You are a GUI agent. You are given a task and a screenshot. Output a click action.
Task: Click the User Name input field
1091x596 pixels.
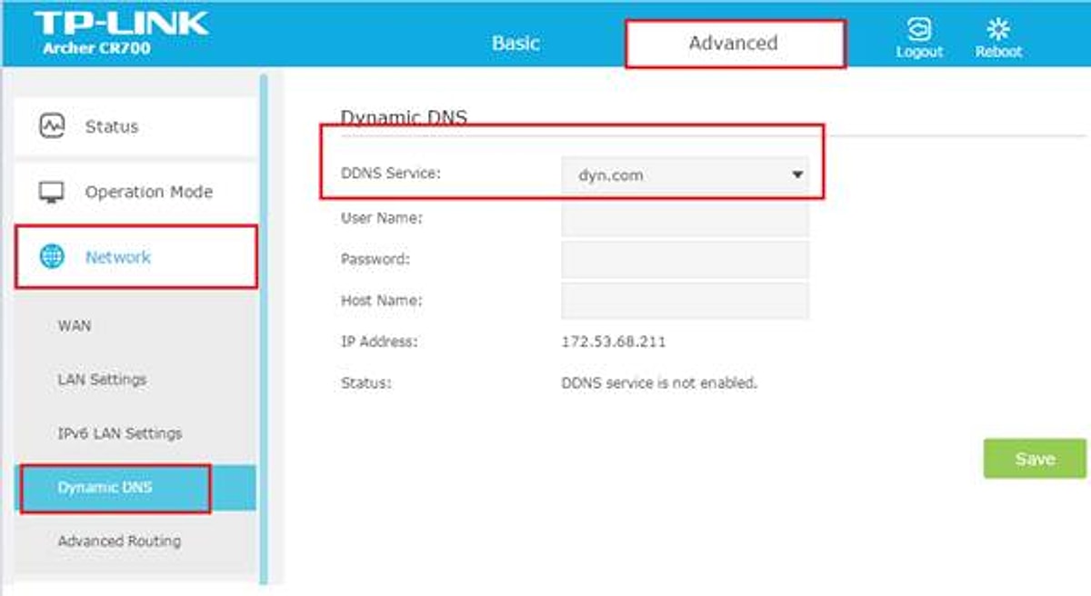click(x=686, y=218)
